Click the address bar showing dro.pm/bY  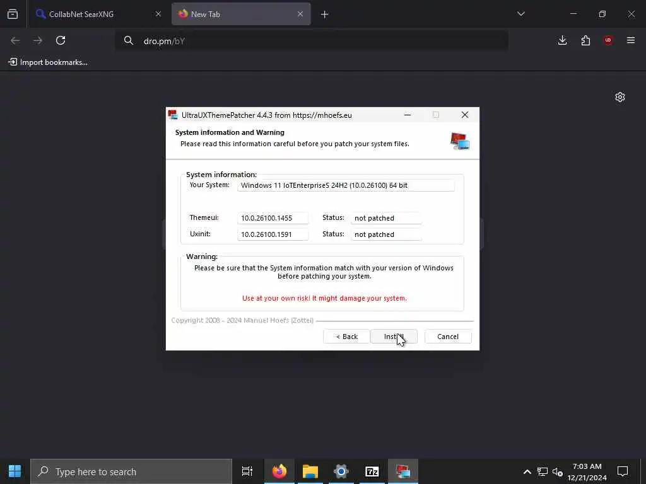pos(312,41)
